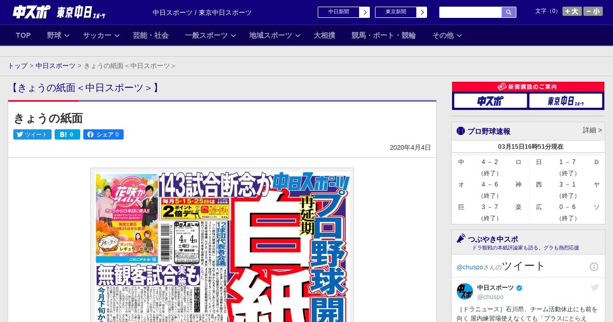
Task: Open the TOP menu item
Action: coord(23,35)
